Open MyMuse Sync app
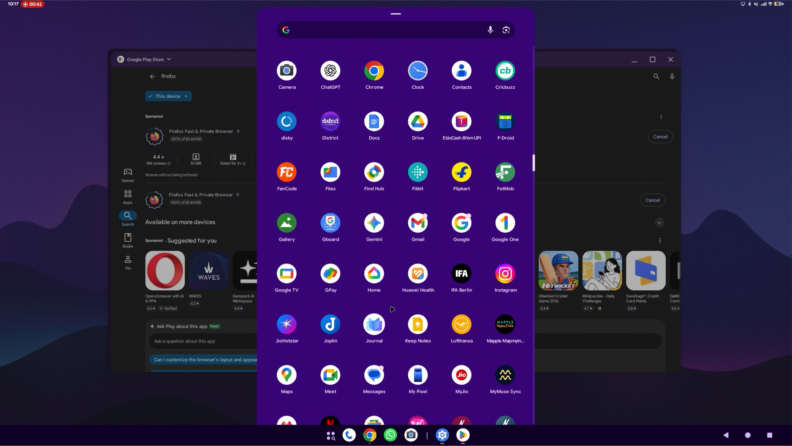 pyautogui.click(x=505, y=375)
